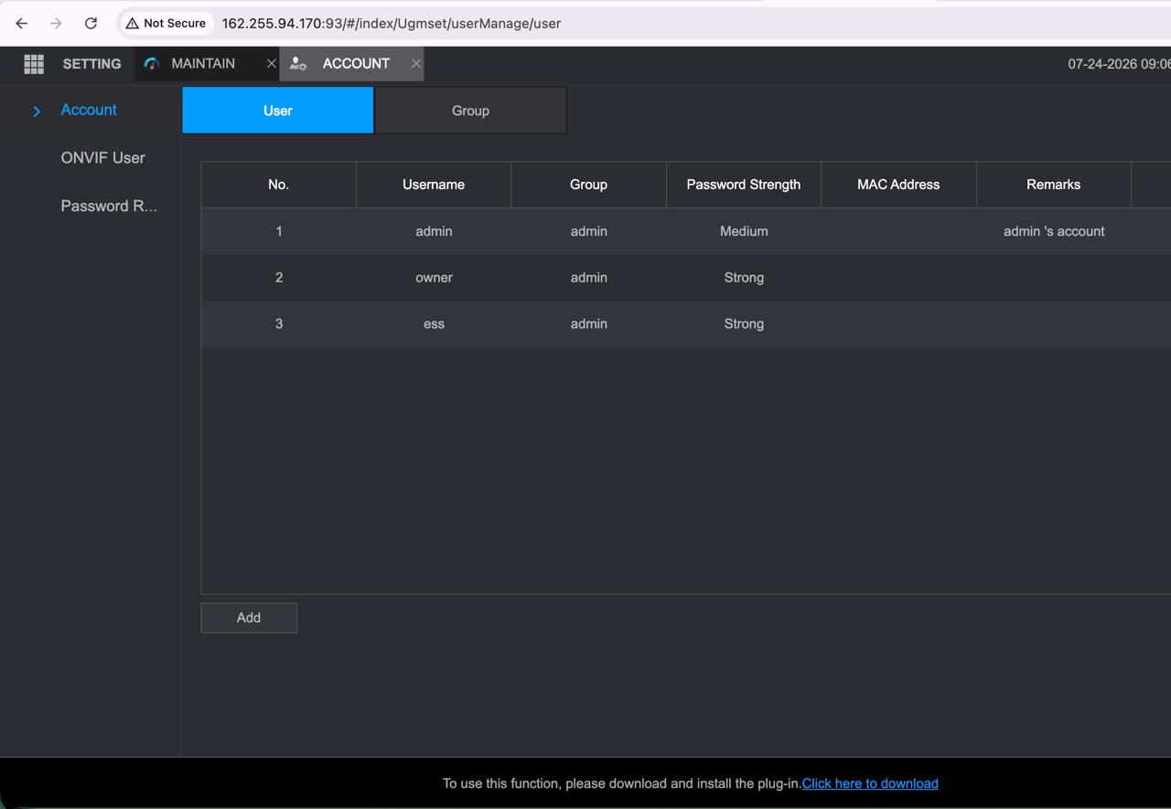Click row number 3 cell
Viewport: 1171px width, 809px height.
point(279,324)
